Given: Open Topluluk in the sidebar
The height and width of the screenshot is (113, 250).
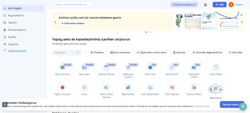Looking at the screenshot, I should (x=23, y=44).
